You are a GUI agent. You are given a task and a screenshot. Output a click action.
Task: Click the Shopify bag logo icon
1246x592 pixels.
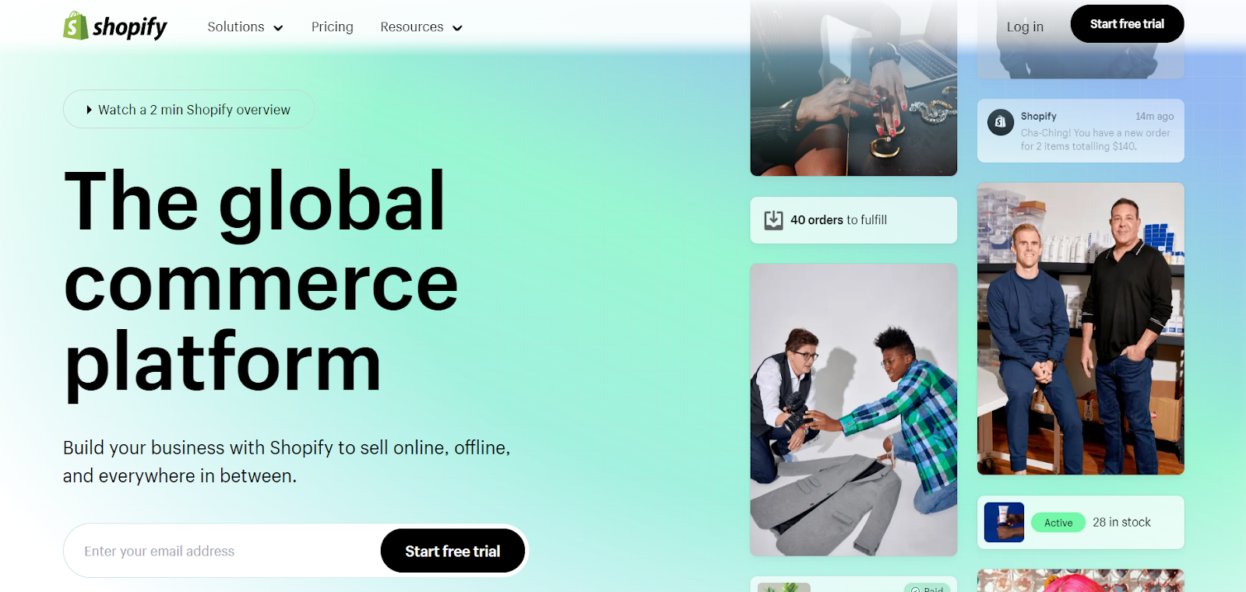click(x=76, y=26)
